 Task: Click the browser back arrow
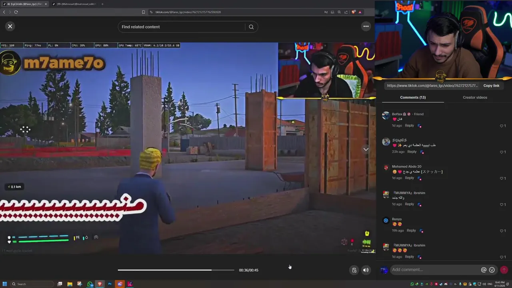point(4,12)
